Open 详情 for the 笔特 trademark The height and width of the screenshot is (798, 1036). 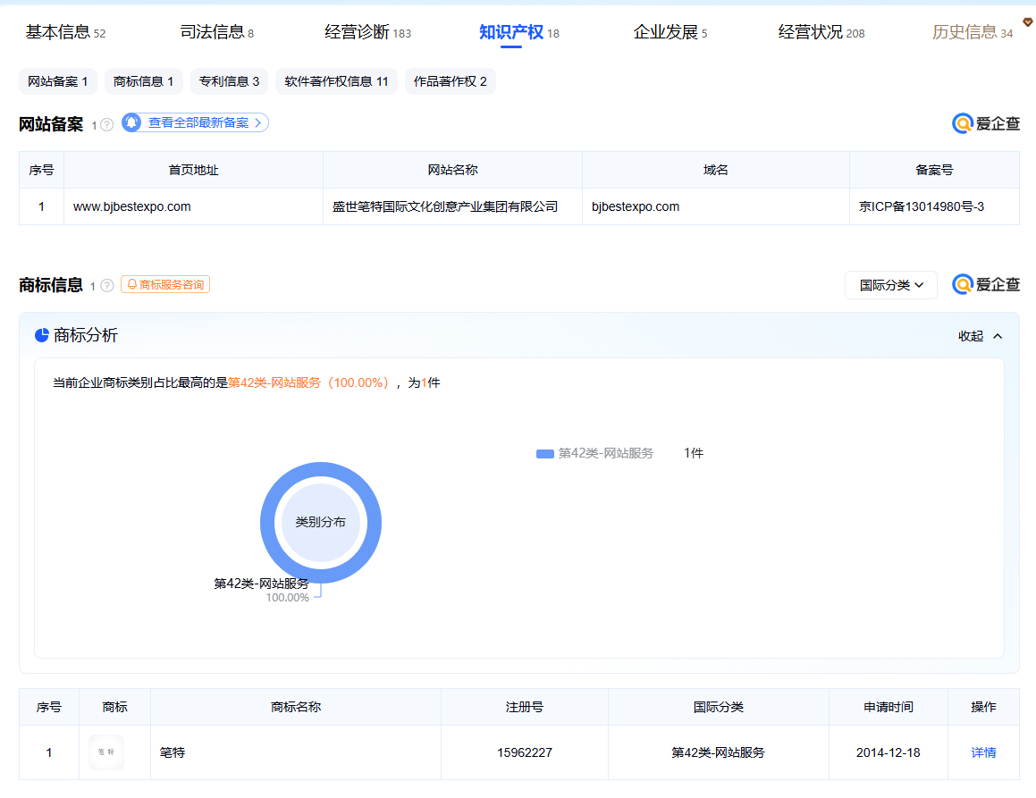983,752
